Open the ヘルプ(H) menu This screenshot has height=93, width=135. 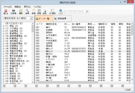tap(37, 7)
